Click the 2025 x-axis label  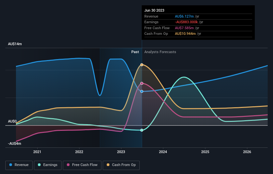click(x=205, y=152)
